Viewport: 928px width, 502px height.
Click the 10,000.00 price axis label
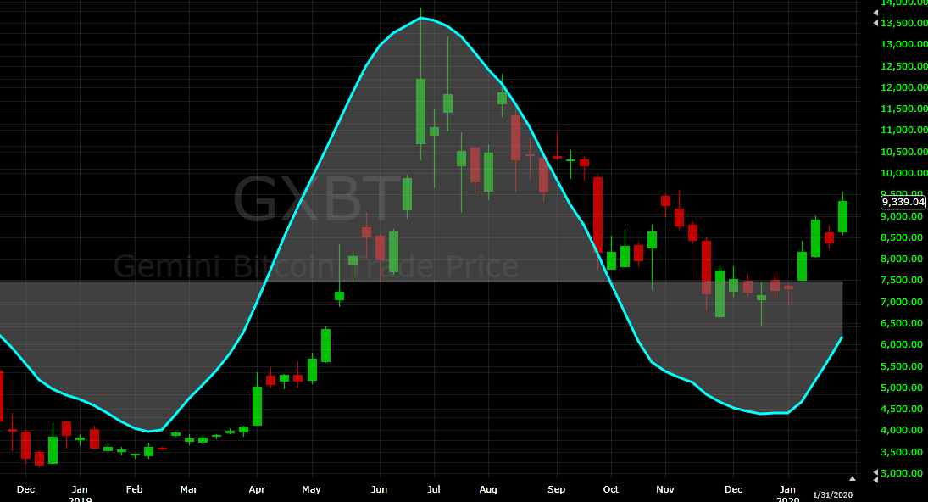pyautogui.click(x=904, y=174)
